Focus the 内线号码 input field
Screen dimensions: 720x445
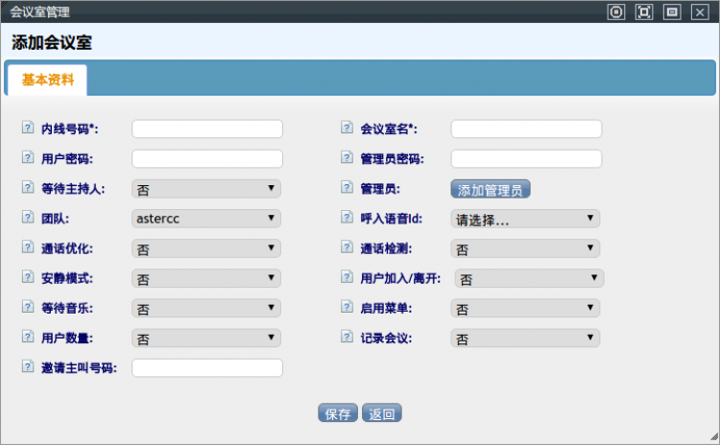tap(207, 129)
